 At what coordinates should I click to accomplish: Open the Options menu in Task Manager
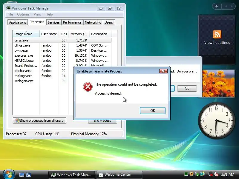pos(23,14)
